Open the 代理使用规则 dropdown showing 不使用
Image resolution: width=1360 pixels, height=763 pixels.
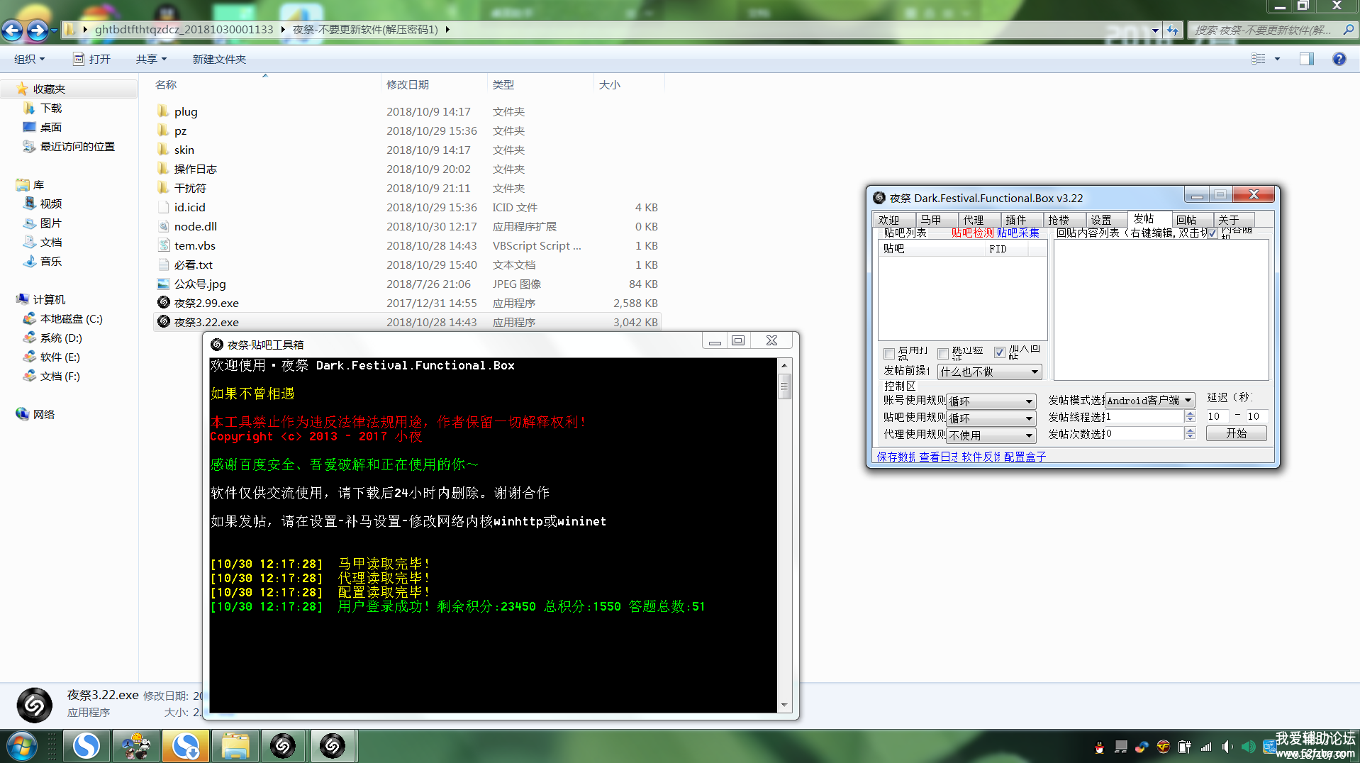click(991, 435)
